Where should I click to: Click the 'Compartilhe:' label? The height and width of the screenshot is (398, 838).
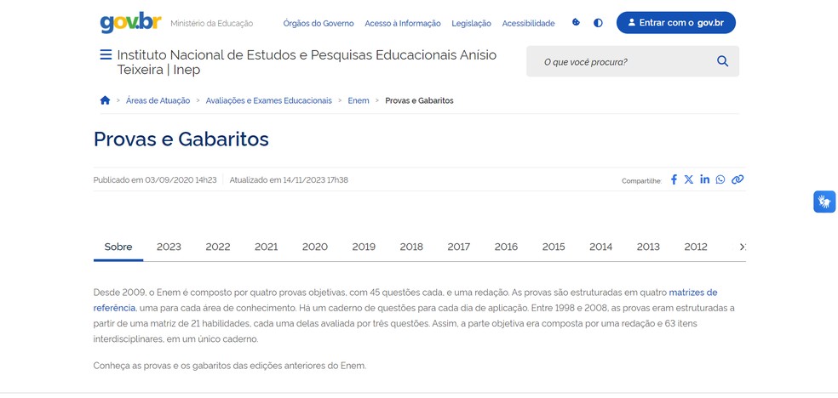641,181
